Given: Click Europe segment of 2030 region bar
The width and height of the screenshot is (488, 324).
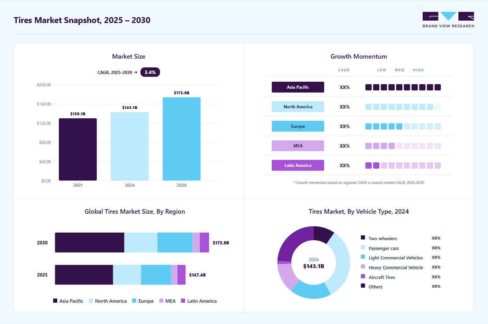Looking at the screenshot, I should [x=175, y=243].
